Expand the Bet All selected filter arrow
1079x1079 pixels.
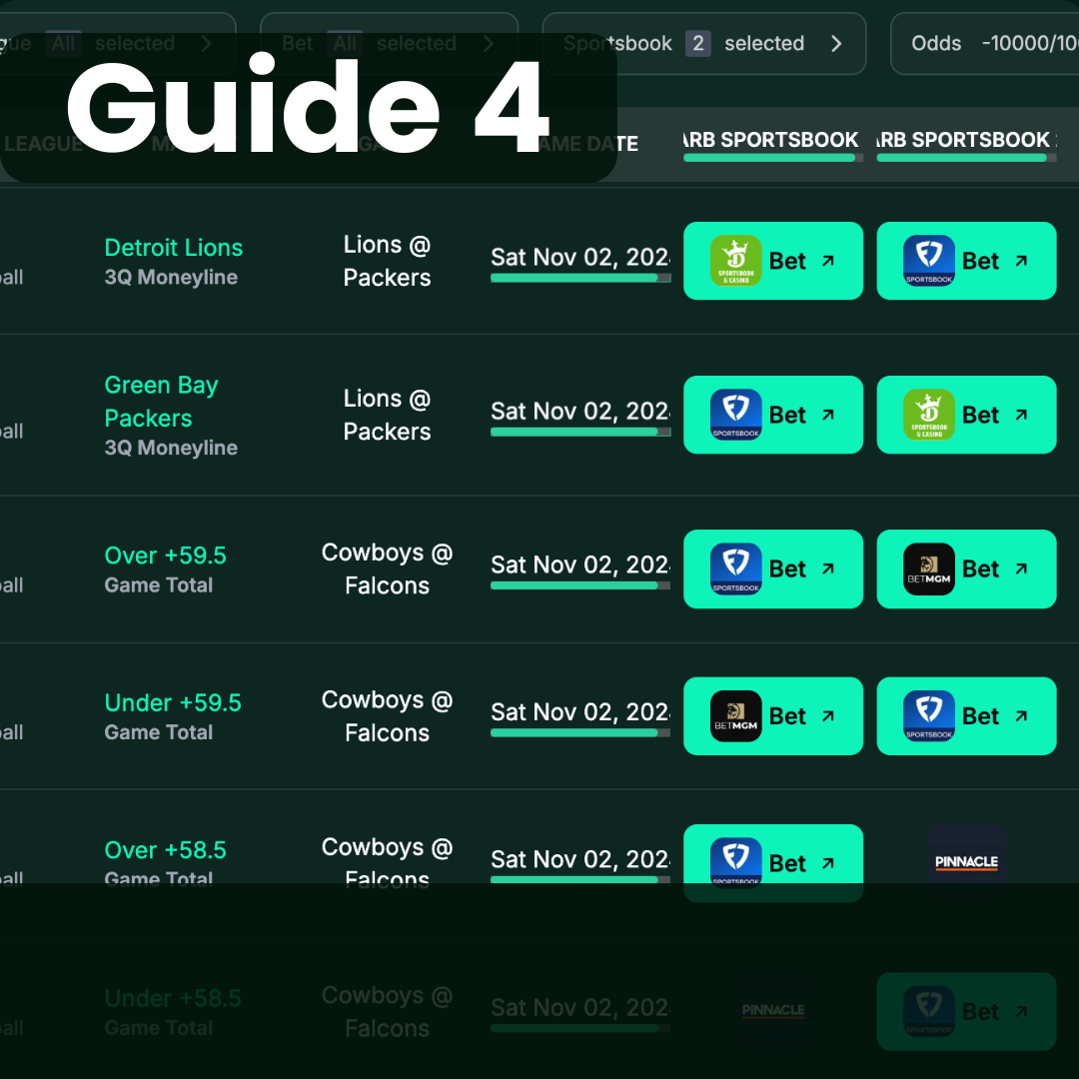point(488,44)
